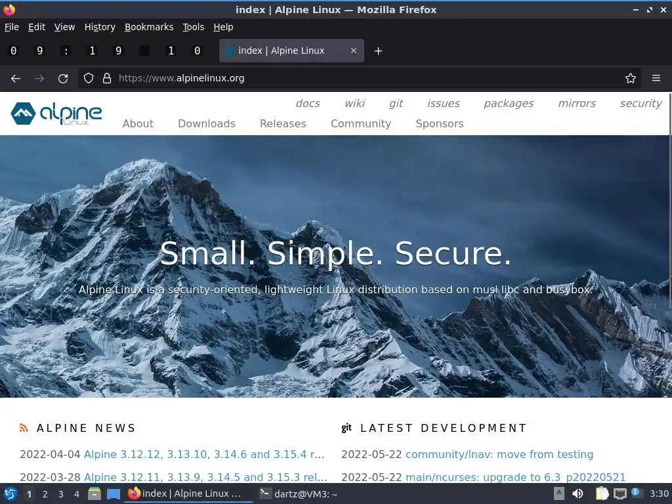Click the show desktop taskbar icon

(113, 493)
